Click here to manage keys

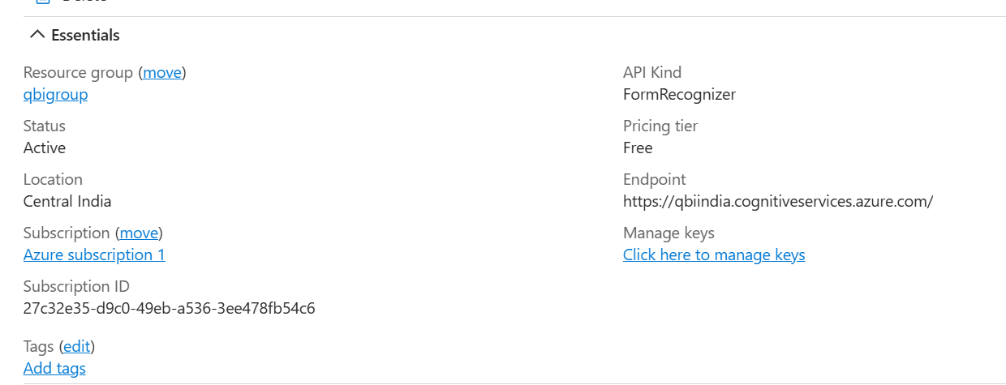(x=714, y=255)
